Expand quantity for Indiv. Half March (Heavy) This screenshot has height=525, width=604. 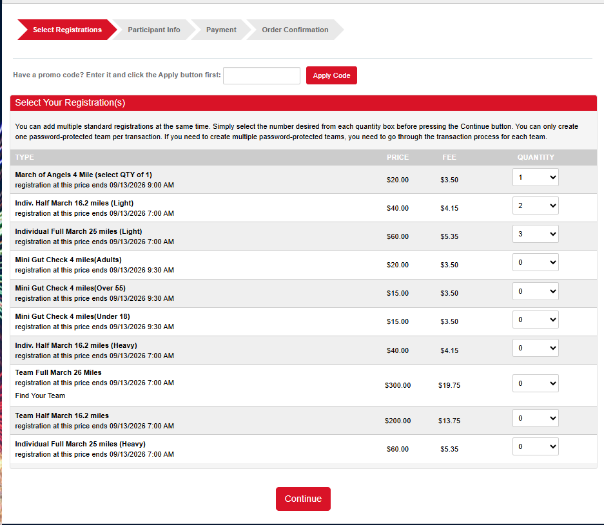point(535,348)
